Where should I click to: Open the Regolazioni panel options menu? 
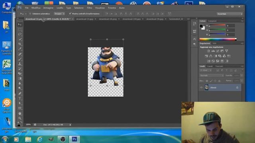point(242,43)
